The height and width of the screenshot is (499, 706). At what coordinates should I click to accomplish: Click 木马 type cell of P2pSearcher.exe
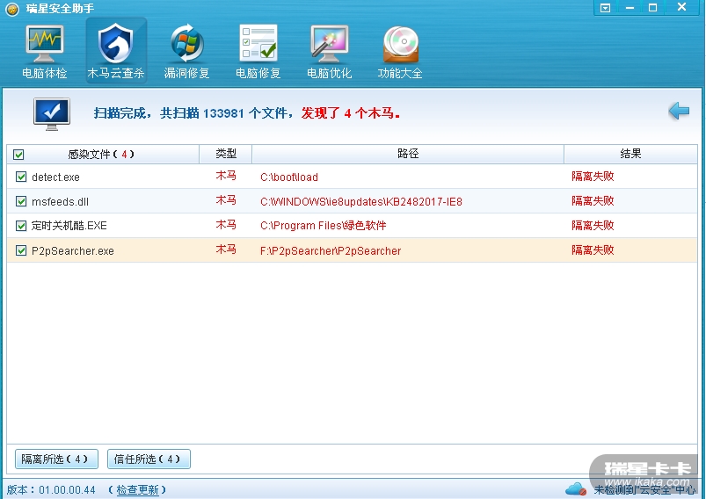pyautogui.click(x=226, y=249)
